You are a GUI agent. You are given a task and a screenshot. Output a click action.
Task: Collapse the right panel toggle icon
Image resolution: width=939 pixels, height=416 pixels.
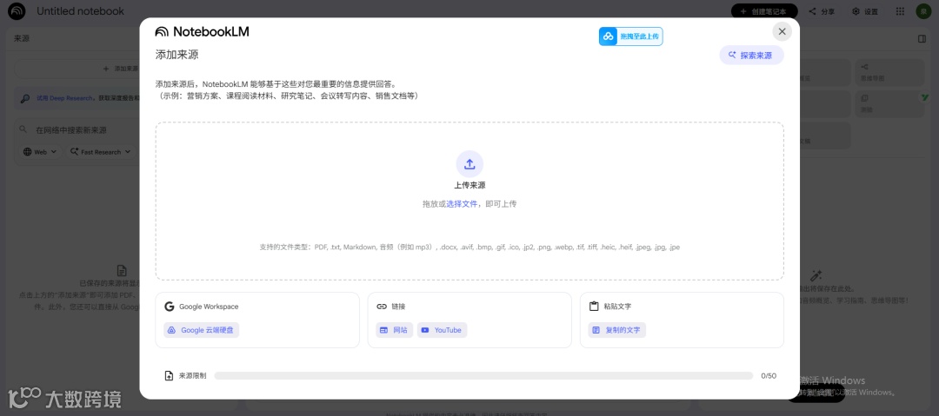click(922, 38)
